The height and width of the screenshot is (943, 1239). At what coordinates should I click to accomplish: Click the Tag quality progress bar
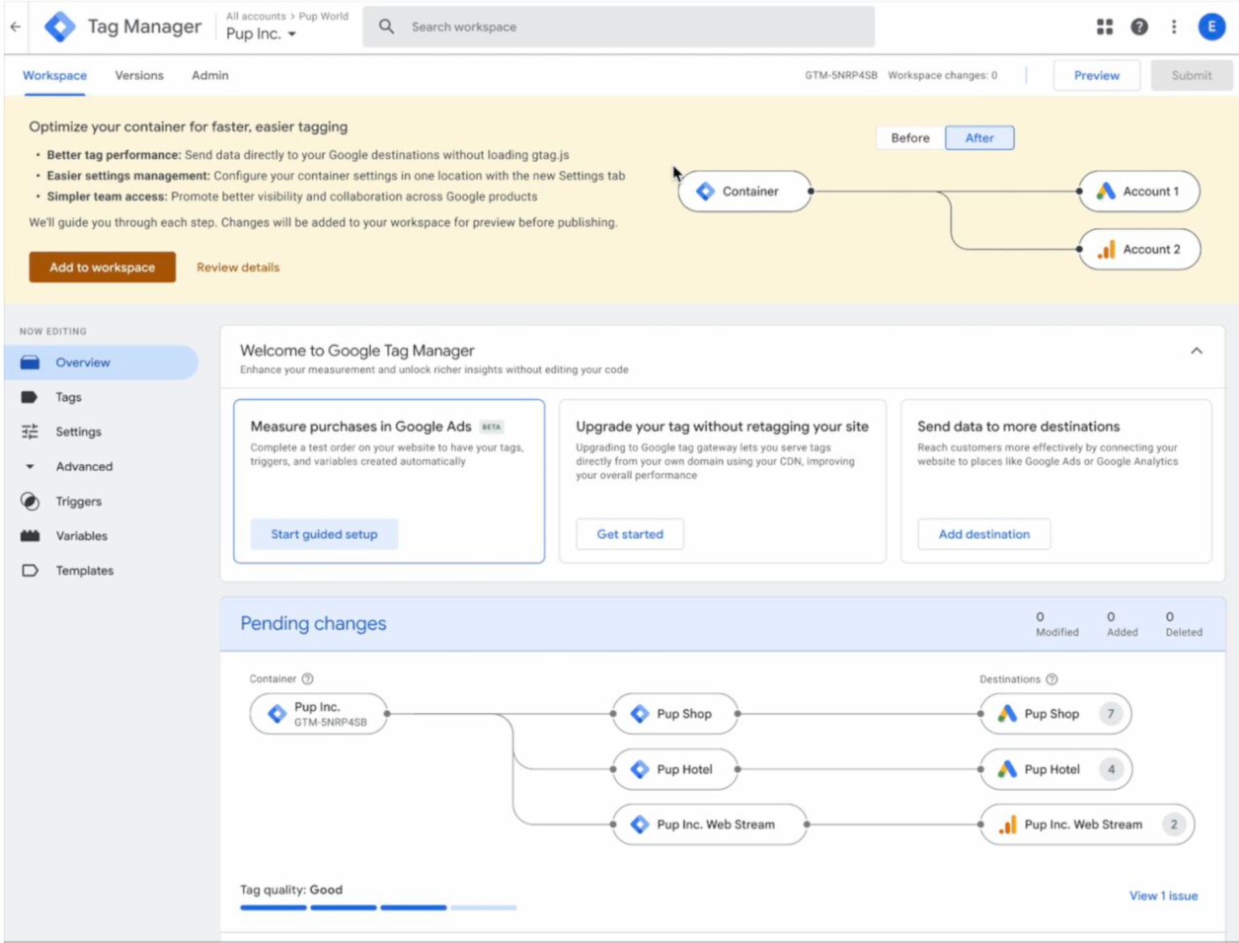point(379,908)
